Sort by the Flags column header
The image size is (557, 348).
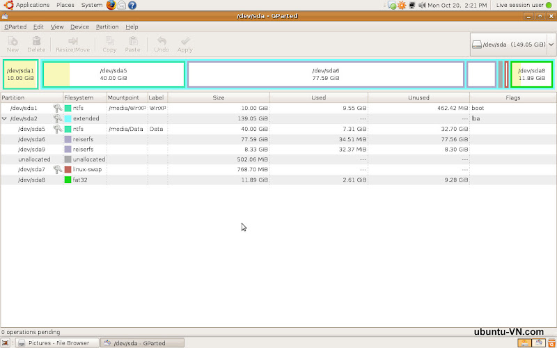pyautogui.click(x=513, y=97)
